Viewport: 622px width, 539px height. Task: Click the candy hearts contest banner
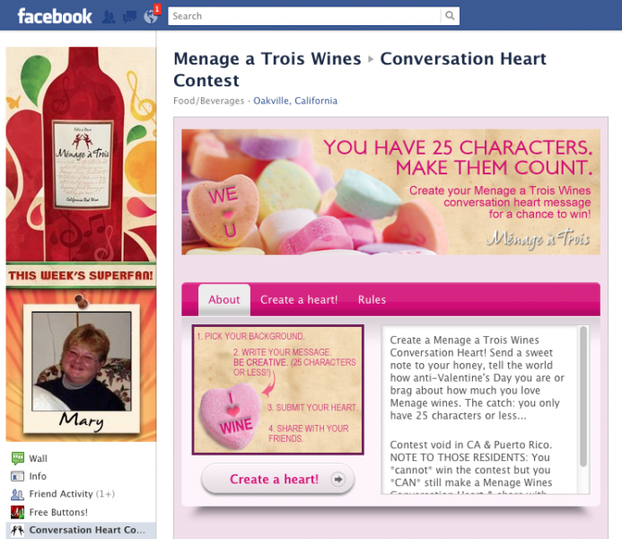pyautogui.click(x=390, y=192)
